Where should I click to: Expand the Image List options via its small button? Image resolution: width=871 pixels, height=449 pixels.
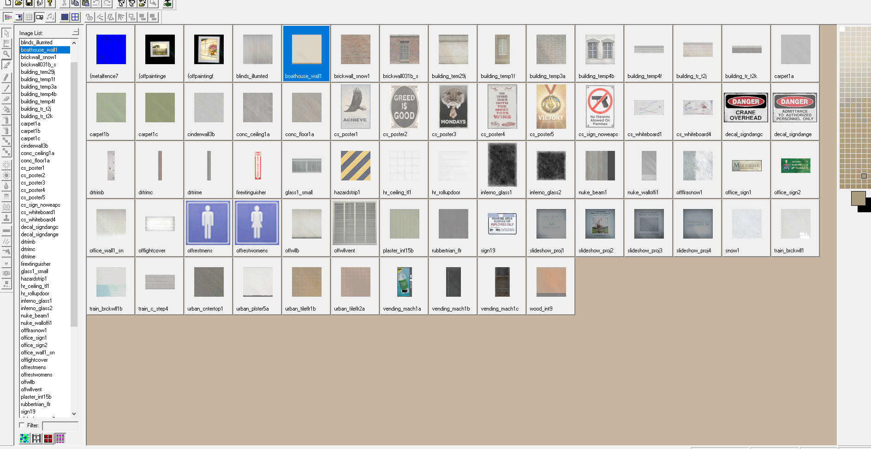tap(74, 32)
